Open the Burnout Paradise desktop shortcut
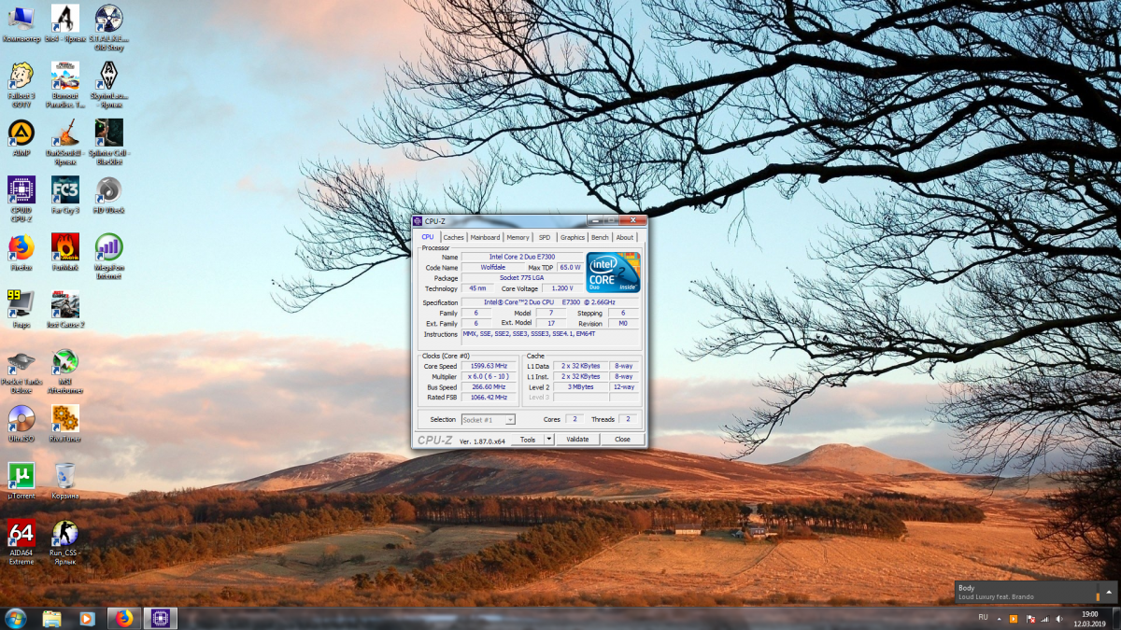The width and height of the screenshot is (1121, 630). [x=65, y=85]
